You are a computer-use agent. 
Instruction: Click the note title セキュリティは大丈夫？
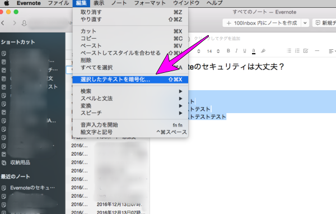[236, 67]
